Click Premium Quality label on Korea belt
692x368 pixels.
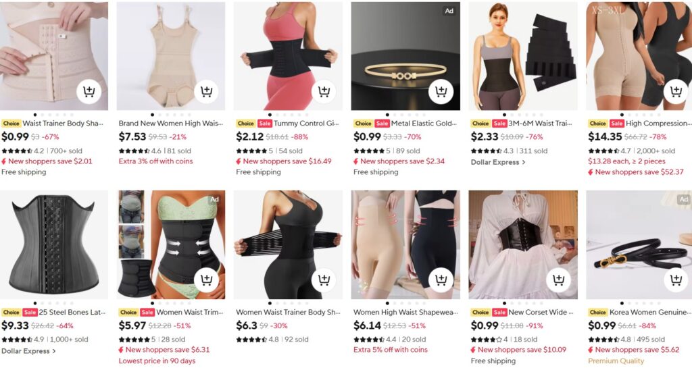click(x=616, y=361)
